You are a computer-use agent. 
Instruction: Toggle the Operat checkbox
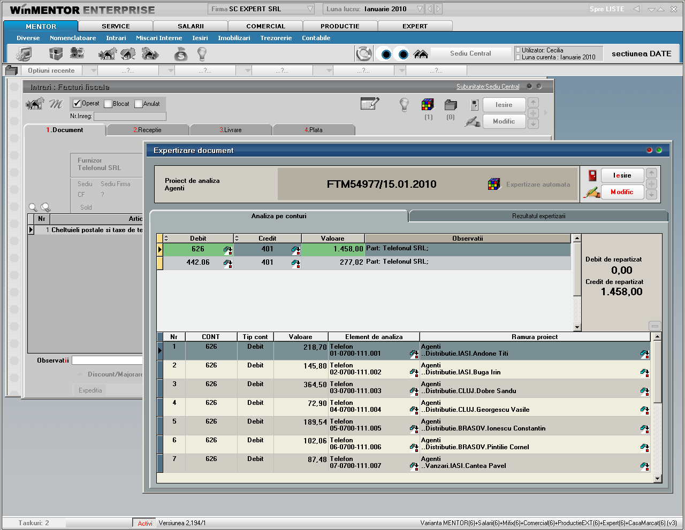tap(77, 104)
